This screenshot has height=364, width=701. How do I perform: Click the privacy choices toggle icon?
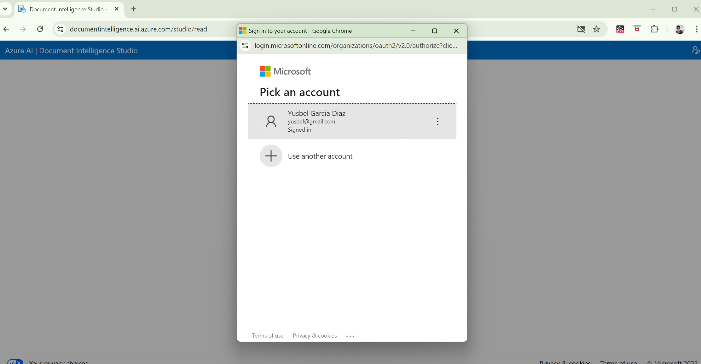15,362
